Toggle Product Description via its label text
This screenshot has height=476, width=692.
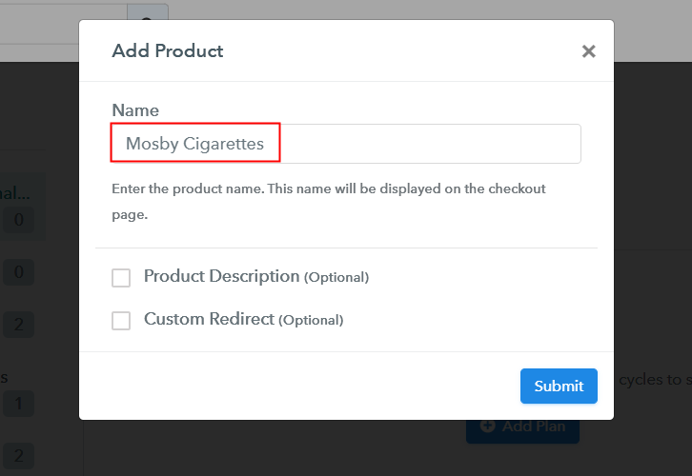coord(221,277)
